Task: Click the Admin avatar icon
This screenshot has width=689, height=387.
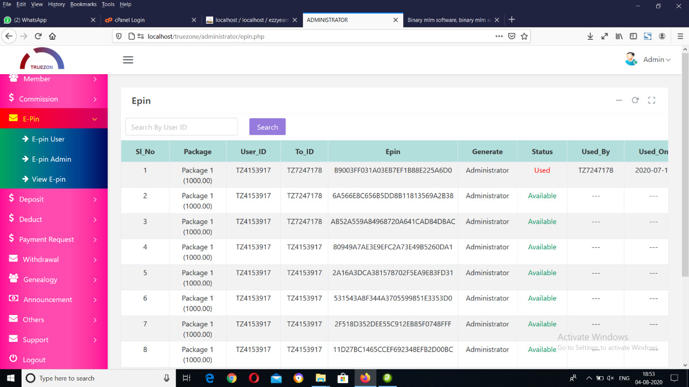Action: pyautogui.click(x=631, y=59)
